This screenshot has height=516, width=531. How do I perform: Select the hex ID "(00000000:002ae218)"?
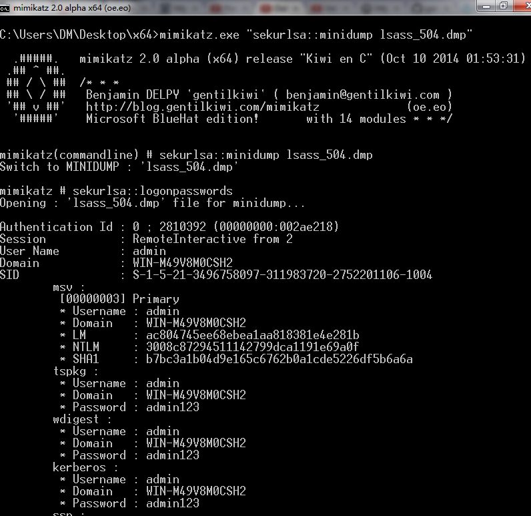click(276, 227)
